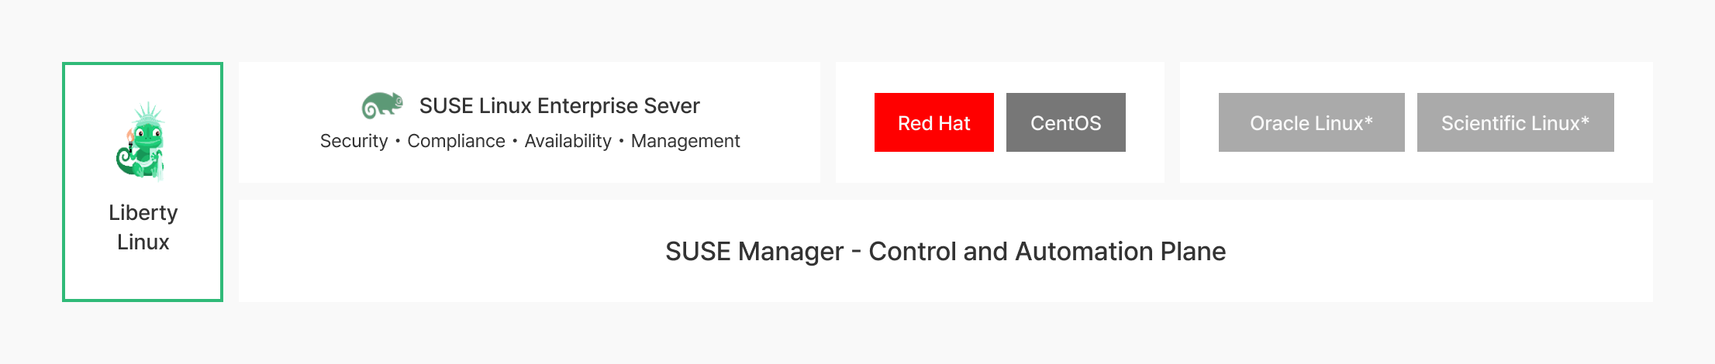1715x364 pixels.
Task: Select the dark gray CentOS button
Action: tap(1065, 122)
